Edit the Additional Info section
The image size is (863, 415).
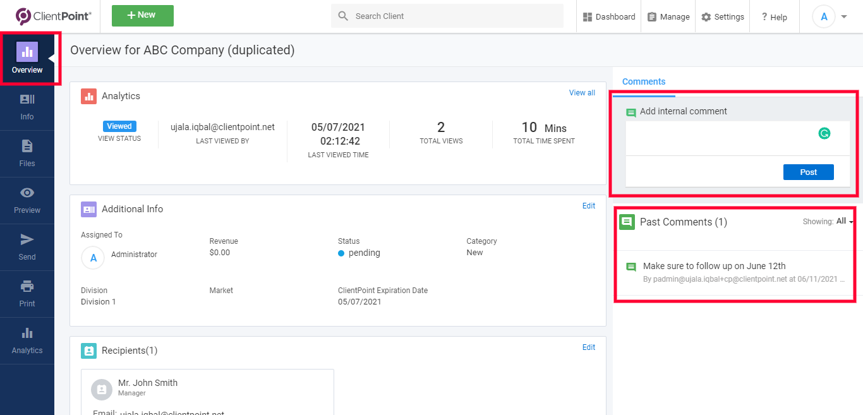[x=589, y=206]
